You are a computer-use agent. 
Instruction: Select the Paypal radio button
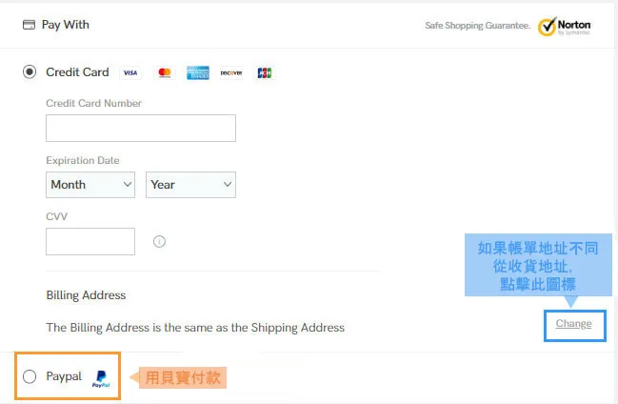pyautogui.click(x=30, y=376)
